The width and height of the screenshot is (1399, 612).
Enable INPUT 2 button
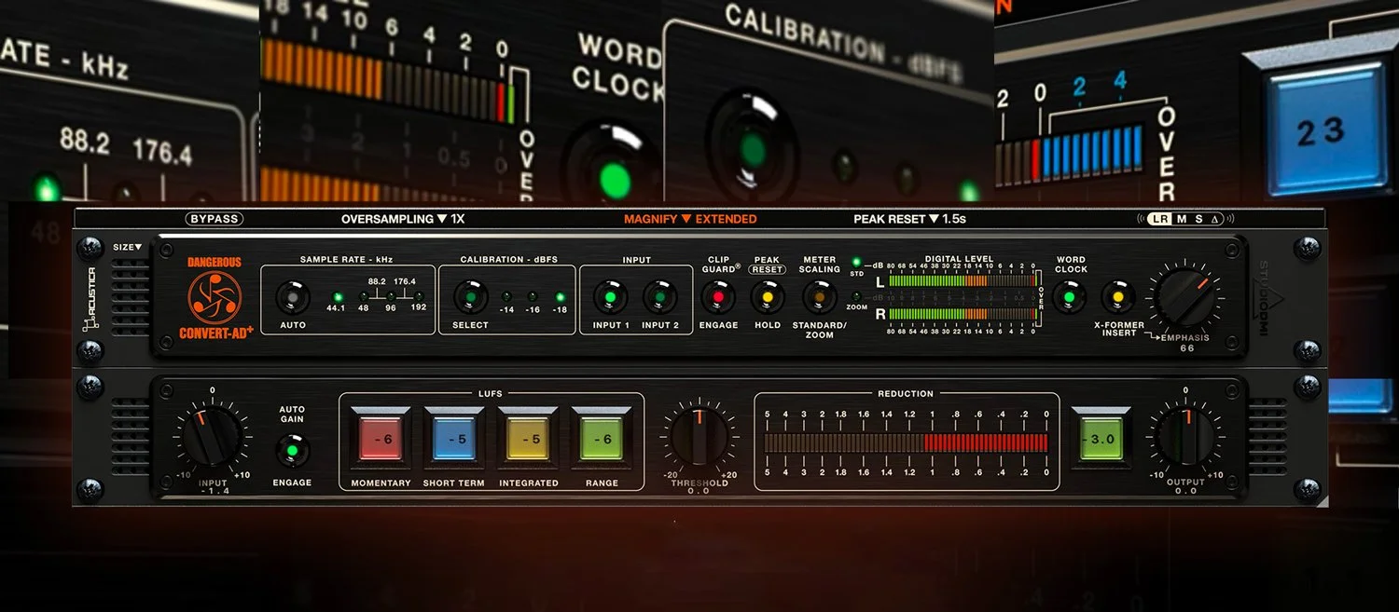pos(660,298)
